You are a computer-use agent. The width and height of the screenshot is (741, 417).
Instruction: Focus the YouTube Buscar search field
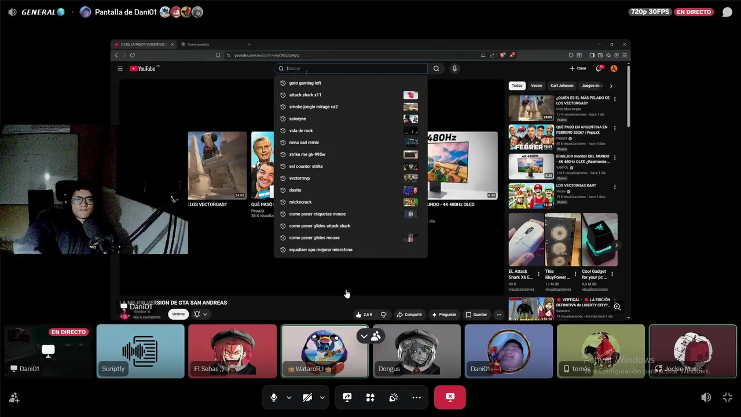351,68
